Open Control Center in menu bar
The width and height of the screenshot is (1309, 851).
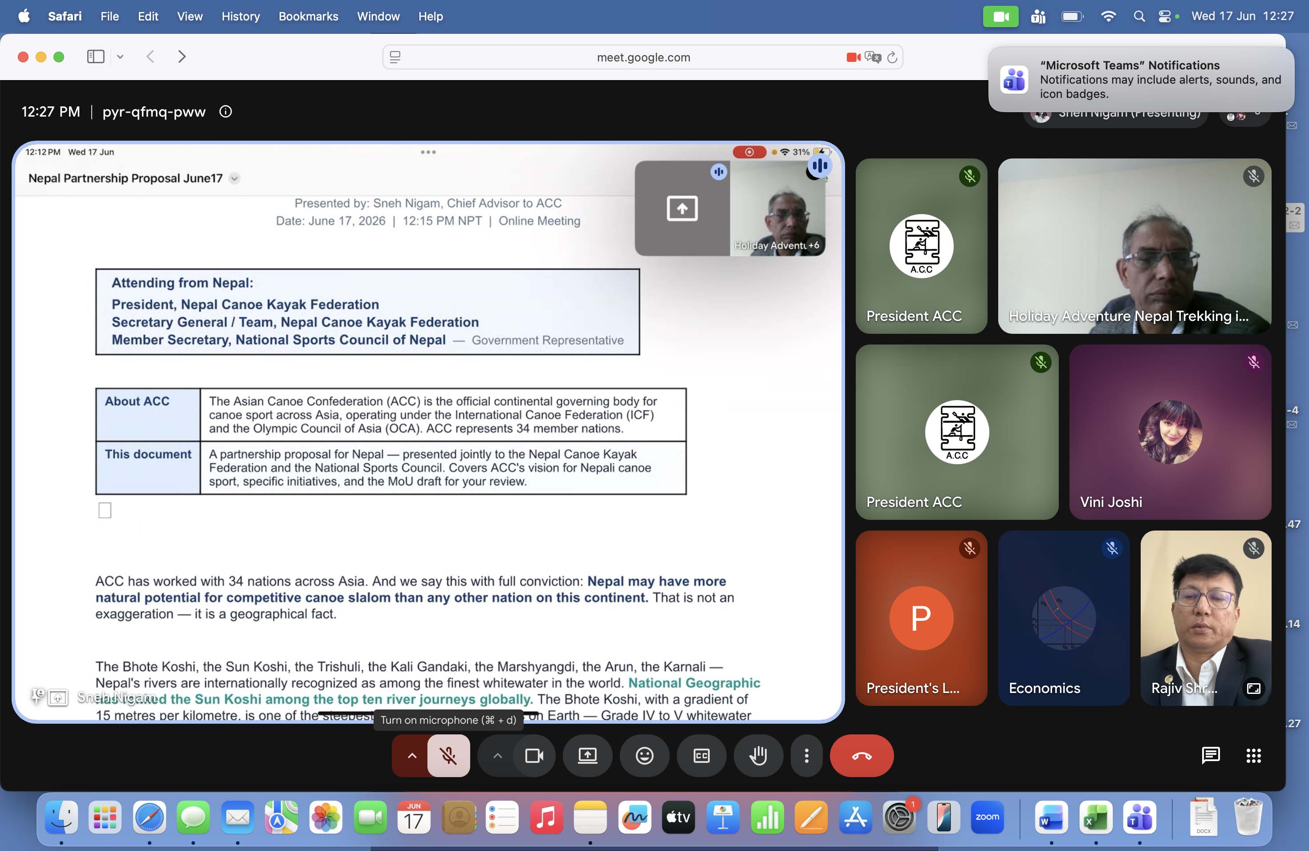coord(1164,16)
